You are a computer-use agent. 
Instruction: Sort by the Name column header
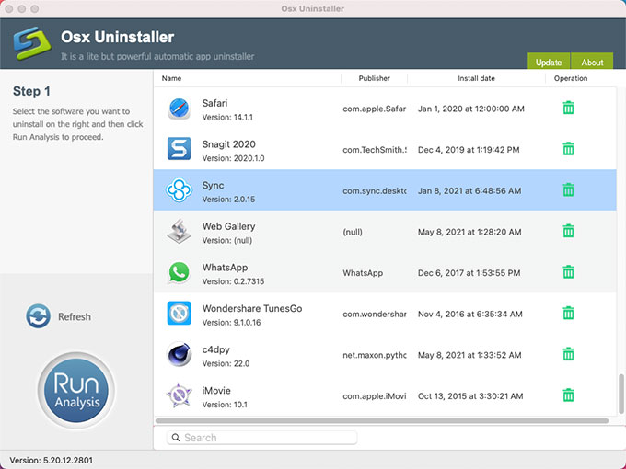point(171,78)
